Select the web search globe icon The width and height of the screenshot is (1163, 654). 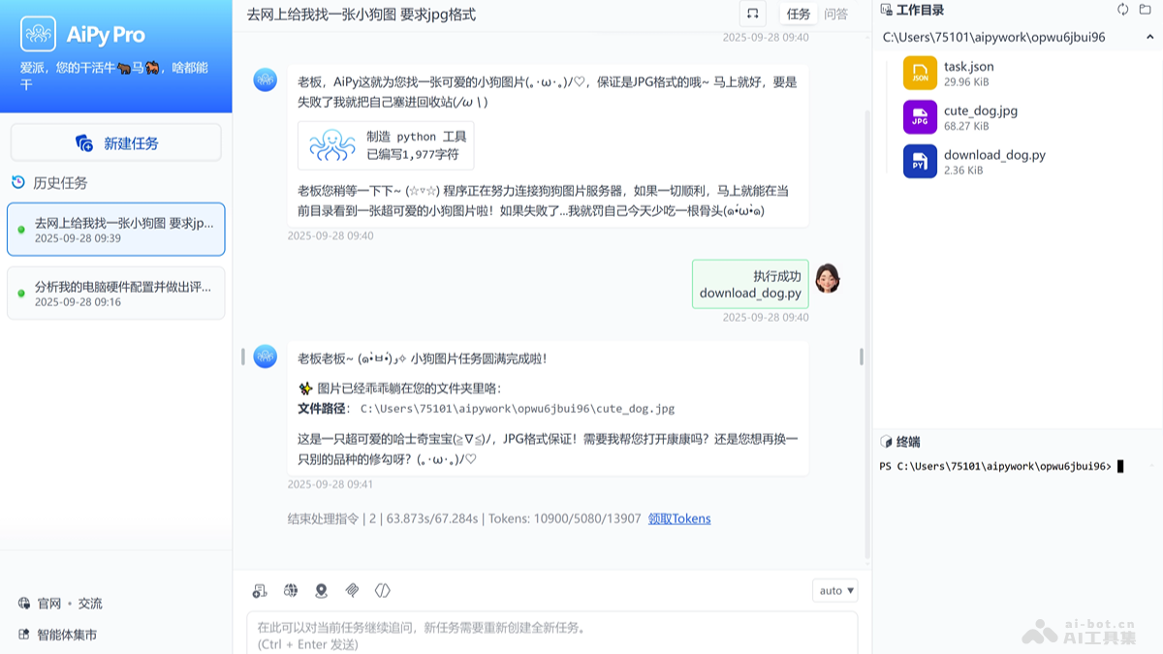290,590
